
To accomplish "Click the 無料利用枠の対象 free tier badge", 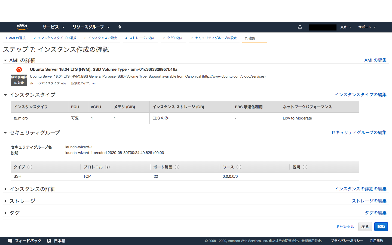I will 19,80.
